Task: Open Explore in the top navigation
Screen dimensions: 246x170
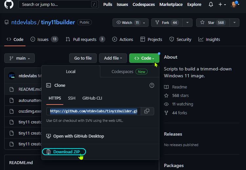Action: 194,4
